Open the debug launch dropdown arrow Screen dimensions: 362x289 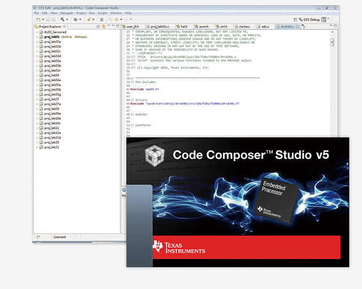tap(80, 20)
